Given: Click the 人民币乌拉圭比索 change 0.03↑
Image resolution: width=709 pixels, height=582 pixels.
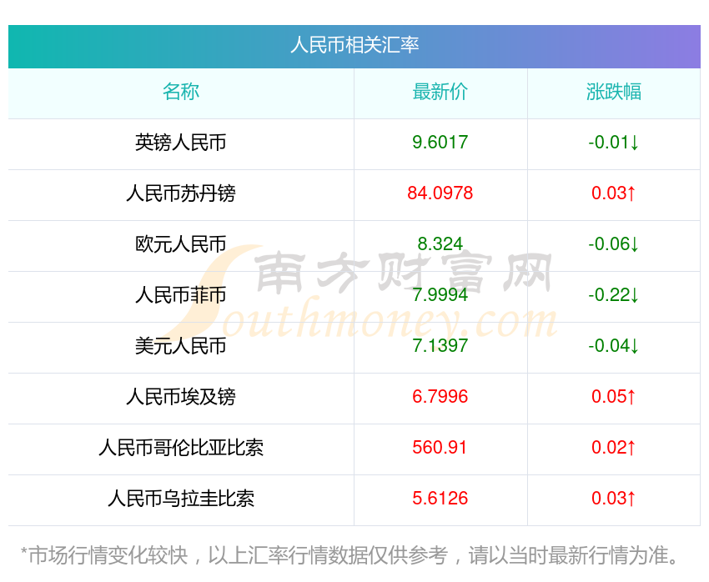Looking at the screenshot, I should click(614, 499).
